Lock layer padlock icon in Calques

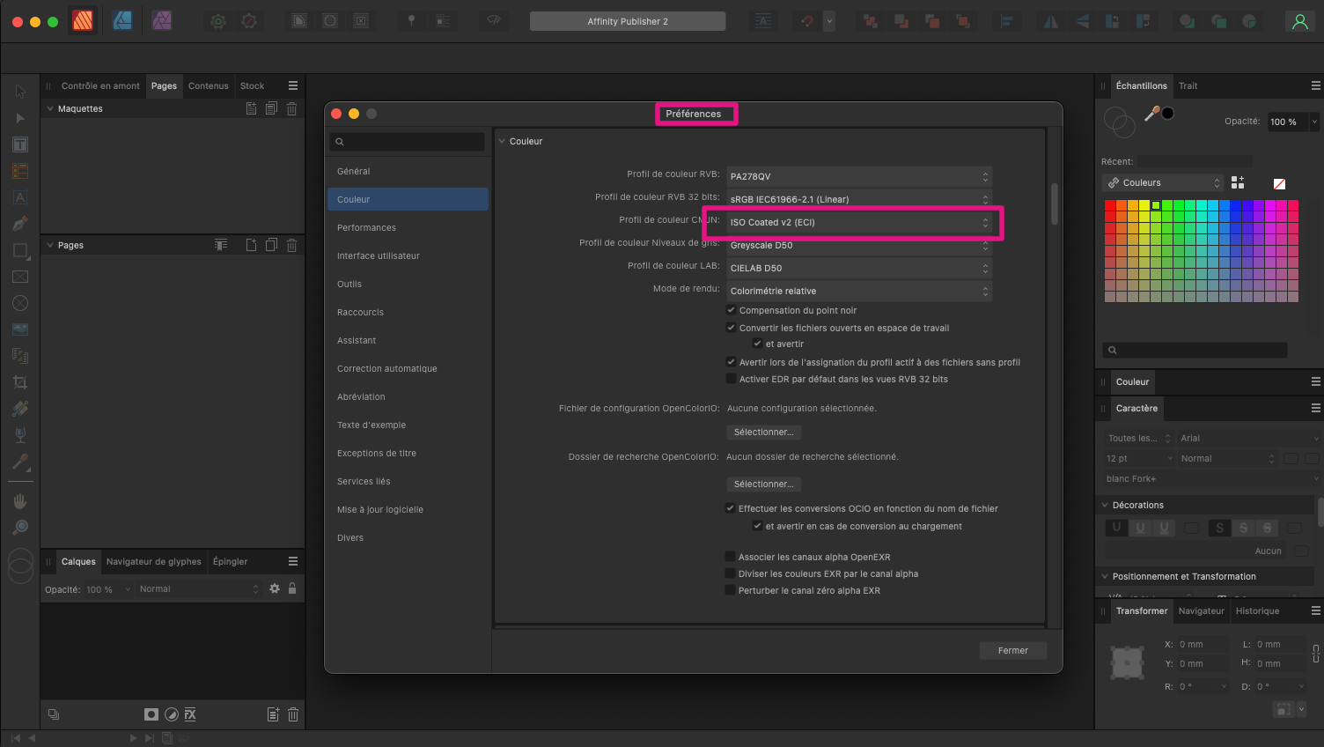tap(292, 588)
